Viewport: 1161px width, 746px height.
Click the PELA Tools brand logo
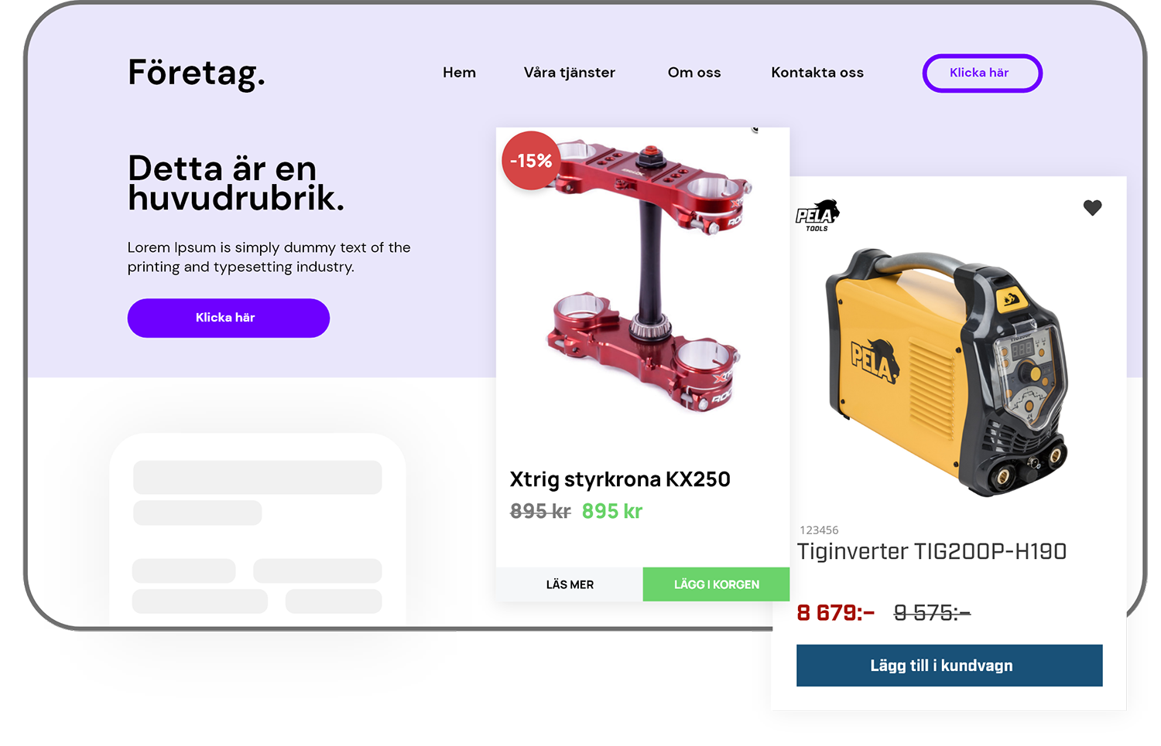[x=817, y=216]
